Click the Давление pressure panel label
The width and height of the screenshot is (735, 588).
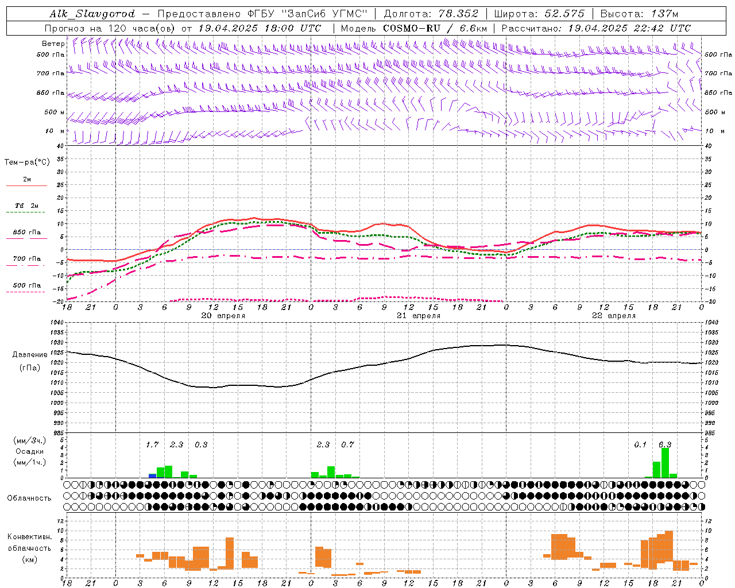point(30,355)
